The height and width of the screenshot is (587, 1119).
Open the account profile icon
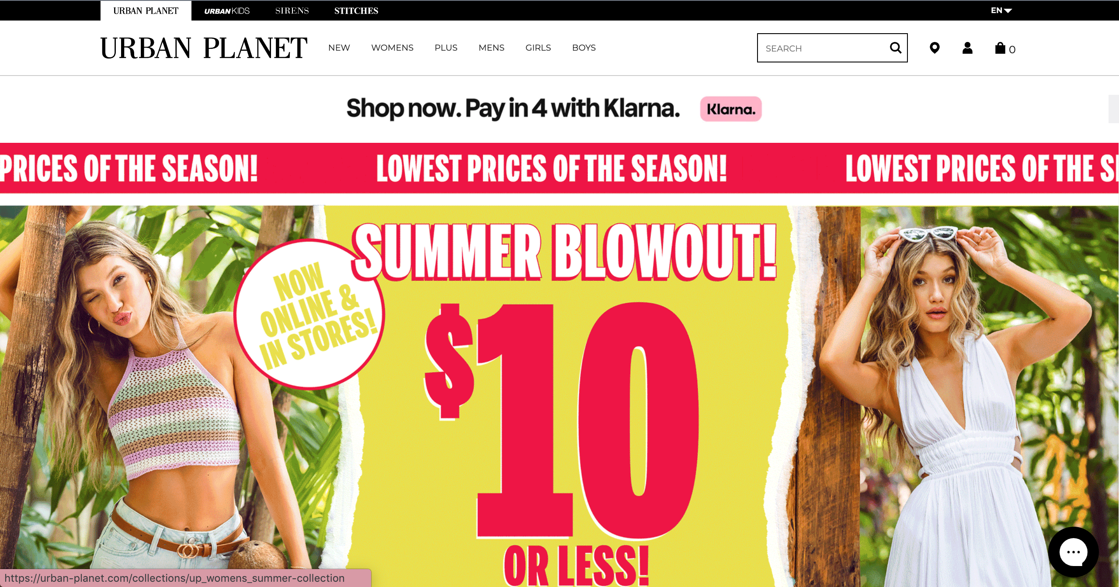coord(967,48)
